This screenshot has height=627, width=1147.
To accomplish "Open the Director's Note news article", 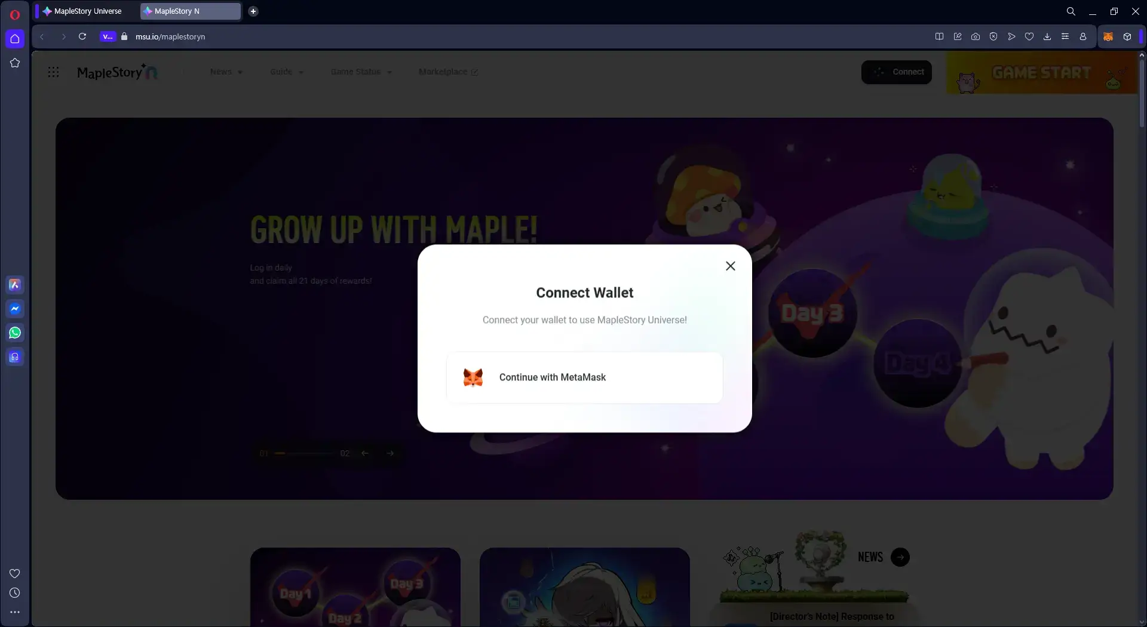I will 832,616.
